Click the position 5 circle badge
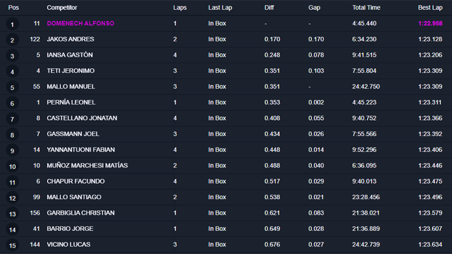Screen dimensions: 452x254 point(12,87)
